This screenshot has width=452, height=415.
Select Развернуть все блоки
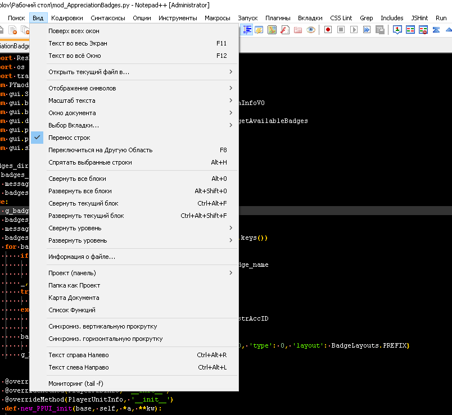click(x=134, y=191)
